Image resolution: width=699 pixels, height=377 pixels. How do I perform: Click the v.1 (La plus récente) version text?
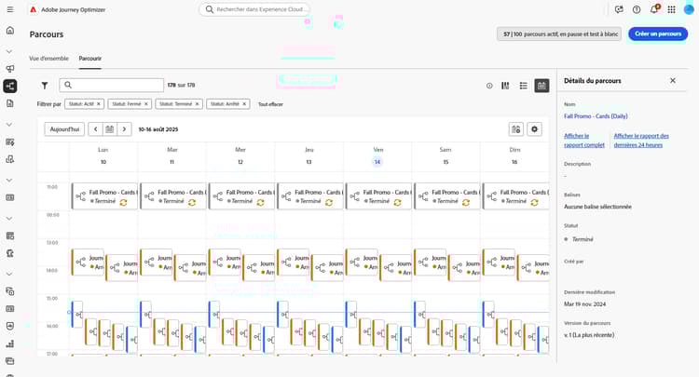pyautogui.click(x=589, y=335)
